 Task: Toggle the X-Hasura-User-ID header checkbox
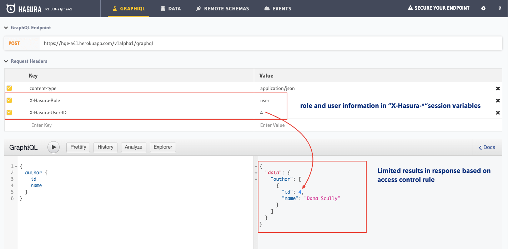coord(9,113)
